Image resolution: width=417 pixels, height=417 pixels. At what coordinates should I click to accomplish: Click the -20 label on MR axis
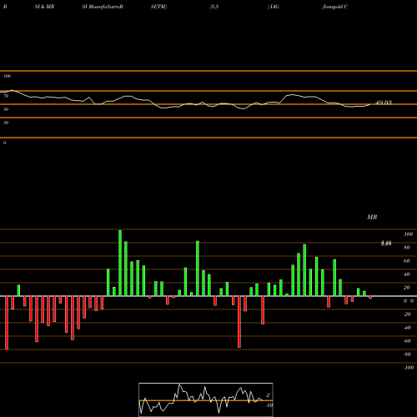[x=407, y=314]
